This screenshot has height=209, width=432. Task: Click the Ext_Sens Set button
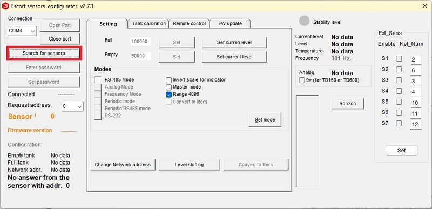tap(401, 150)
